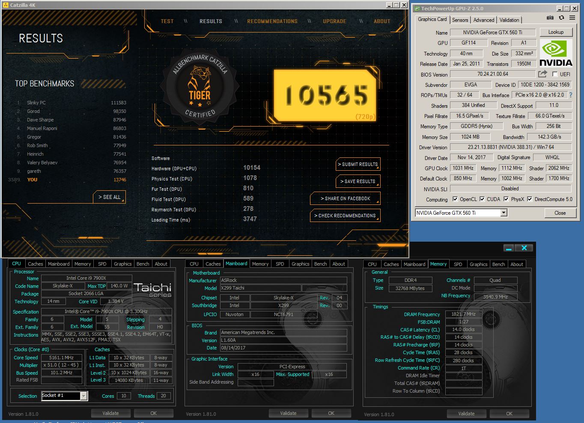This screenshot has height=423, width=584.
Task: Open Bench tab in the Processor CPU-Z window
Action: [143, 264]
